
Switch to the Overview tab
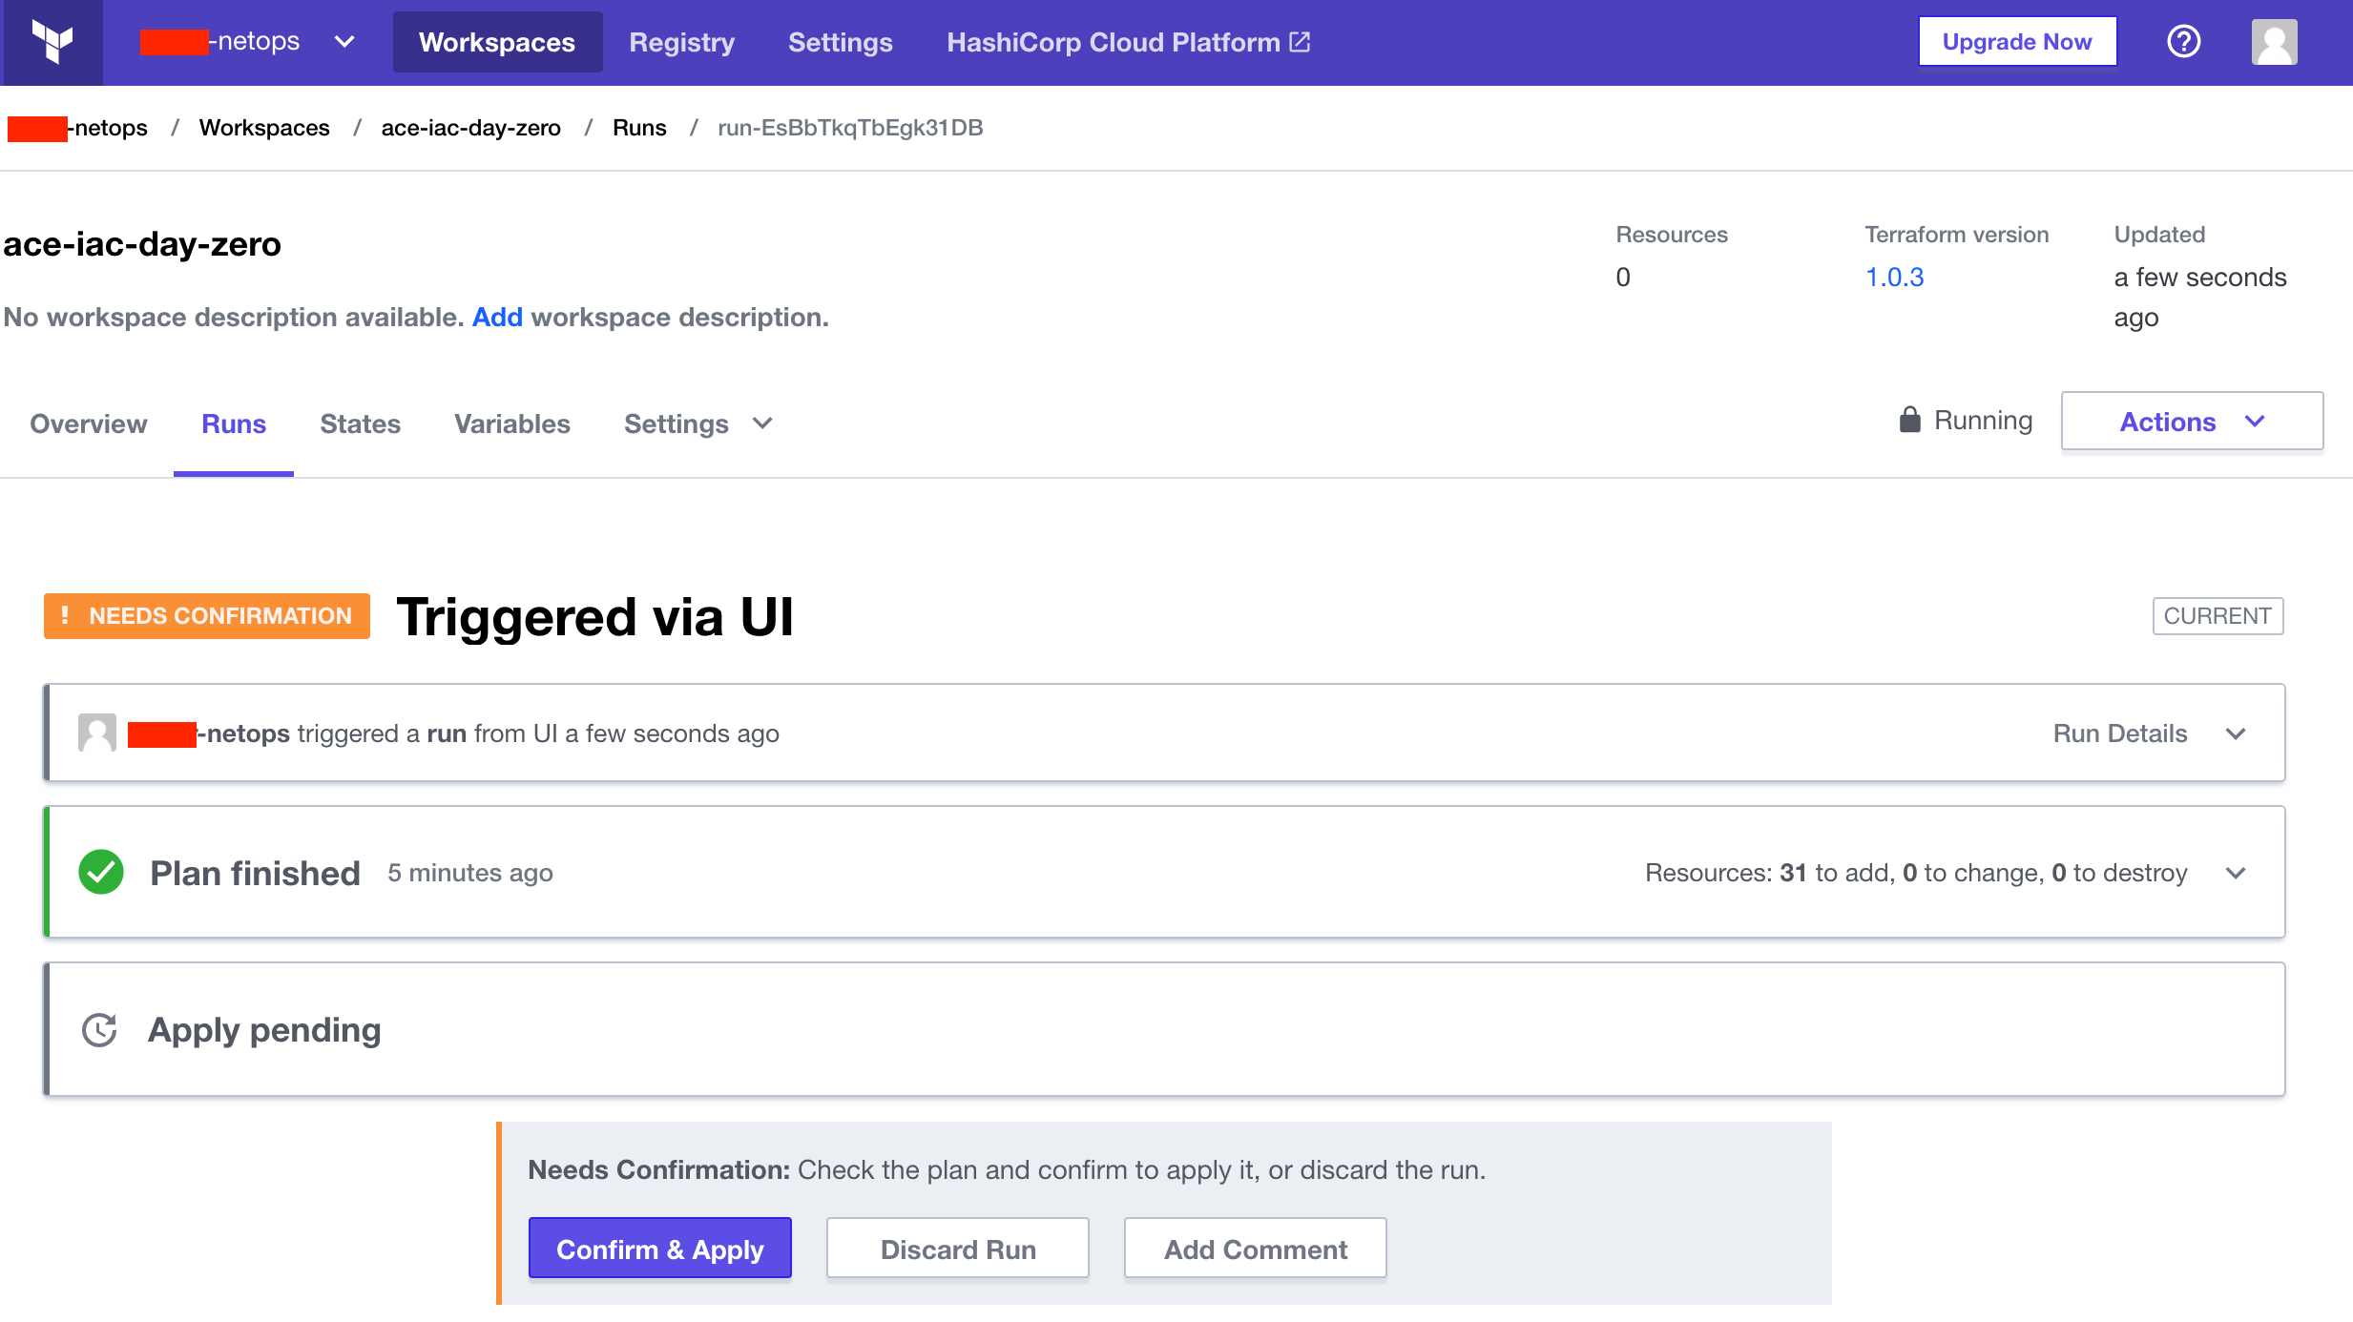(x=89, y=423)
